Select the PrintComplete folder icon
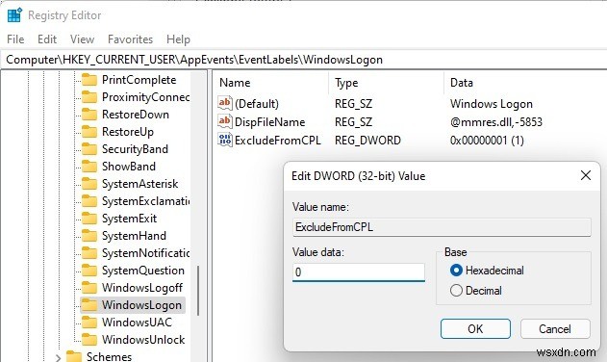 [89, 80]
